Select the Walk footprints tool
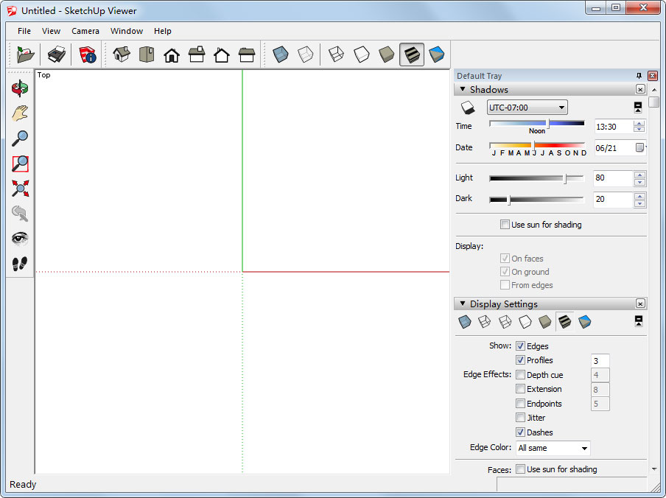Viewport: 666px width, 498px height. click(20, 264)
